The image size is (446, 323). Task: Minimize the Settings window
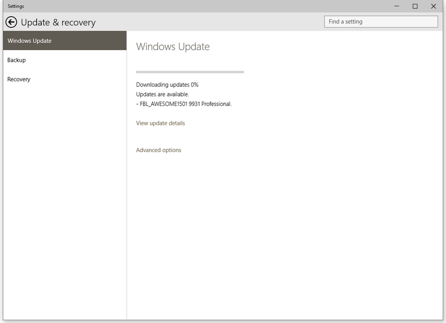(x=396, y=6)
